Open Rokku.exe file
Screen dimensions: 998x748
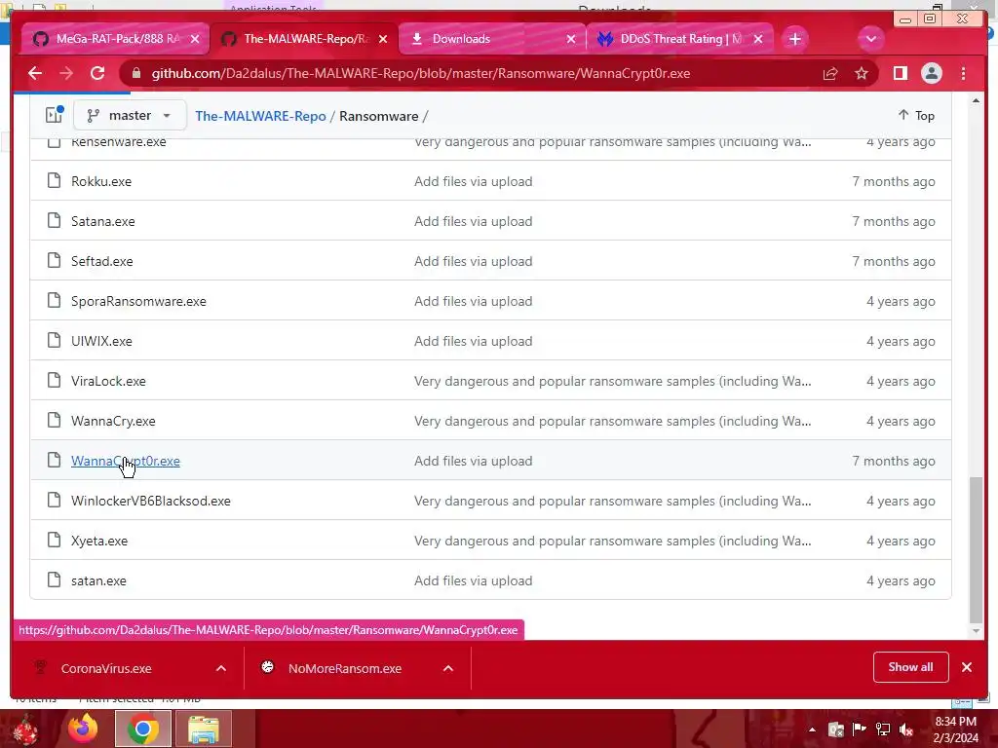point(101,181)
